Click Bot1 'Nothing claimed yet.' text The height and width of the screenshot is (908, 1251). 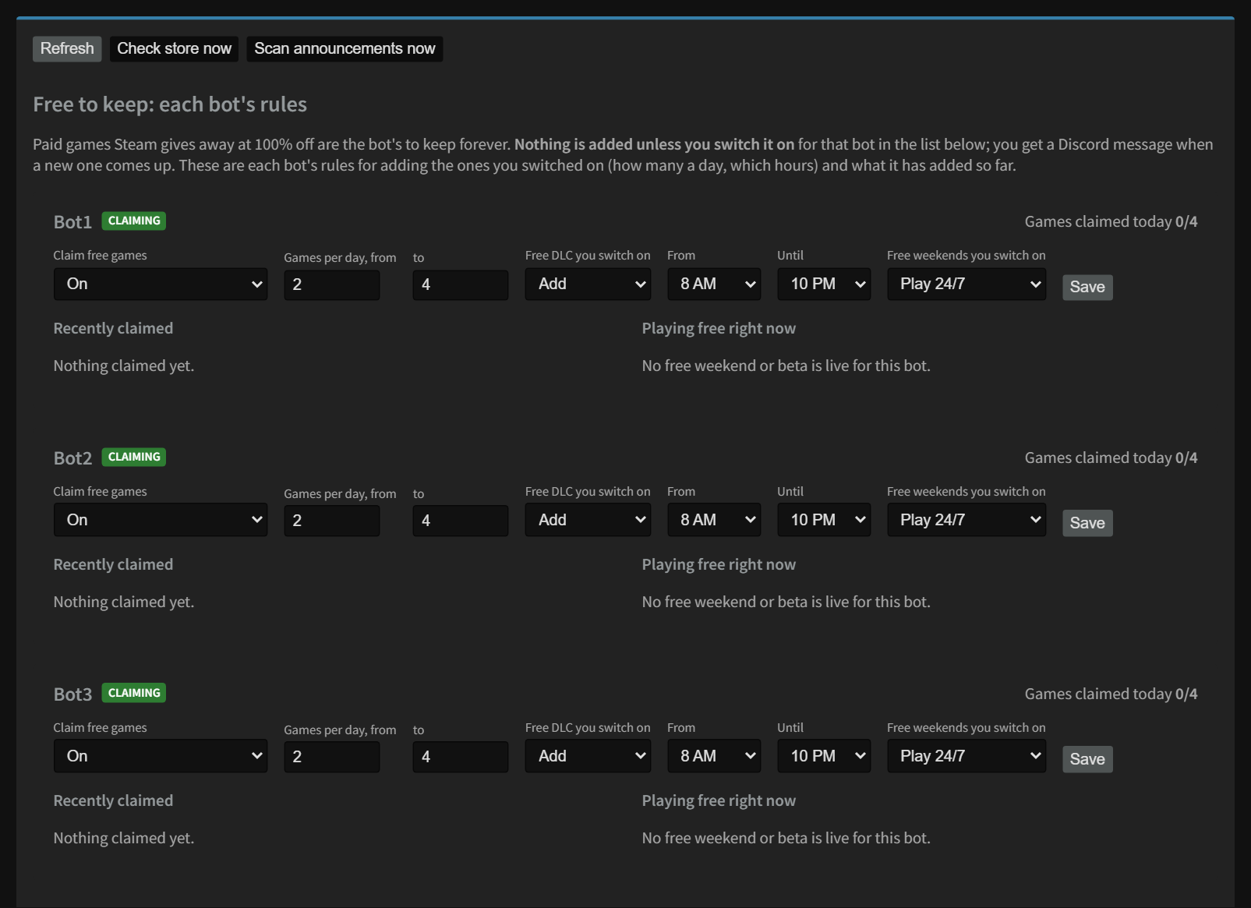click(123, 366)
